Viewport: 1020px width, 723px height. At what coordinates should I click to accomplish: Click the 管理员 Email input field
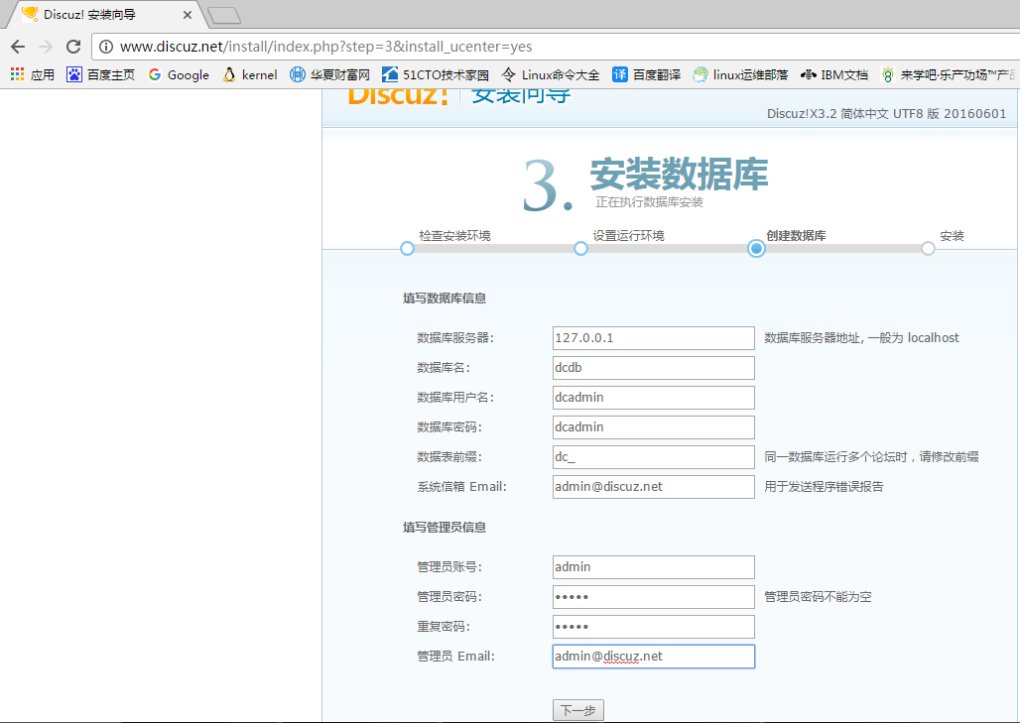tap(654, 657)
